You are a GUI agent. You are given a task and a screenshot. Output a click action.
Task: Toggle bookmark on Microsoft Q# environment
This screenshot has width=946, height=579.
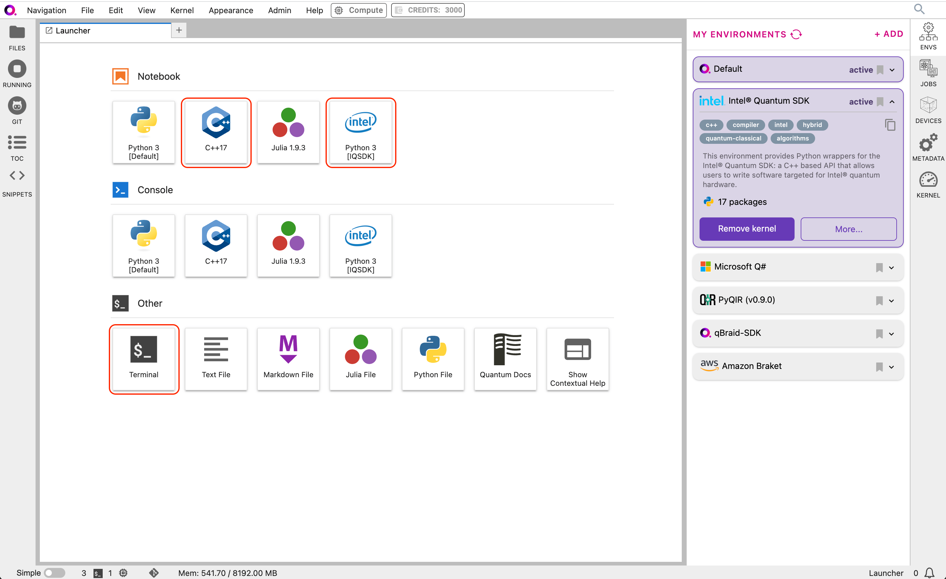pos(879,267)
